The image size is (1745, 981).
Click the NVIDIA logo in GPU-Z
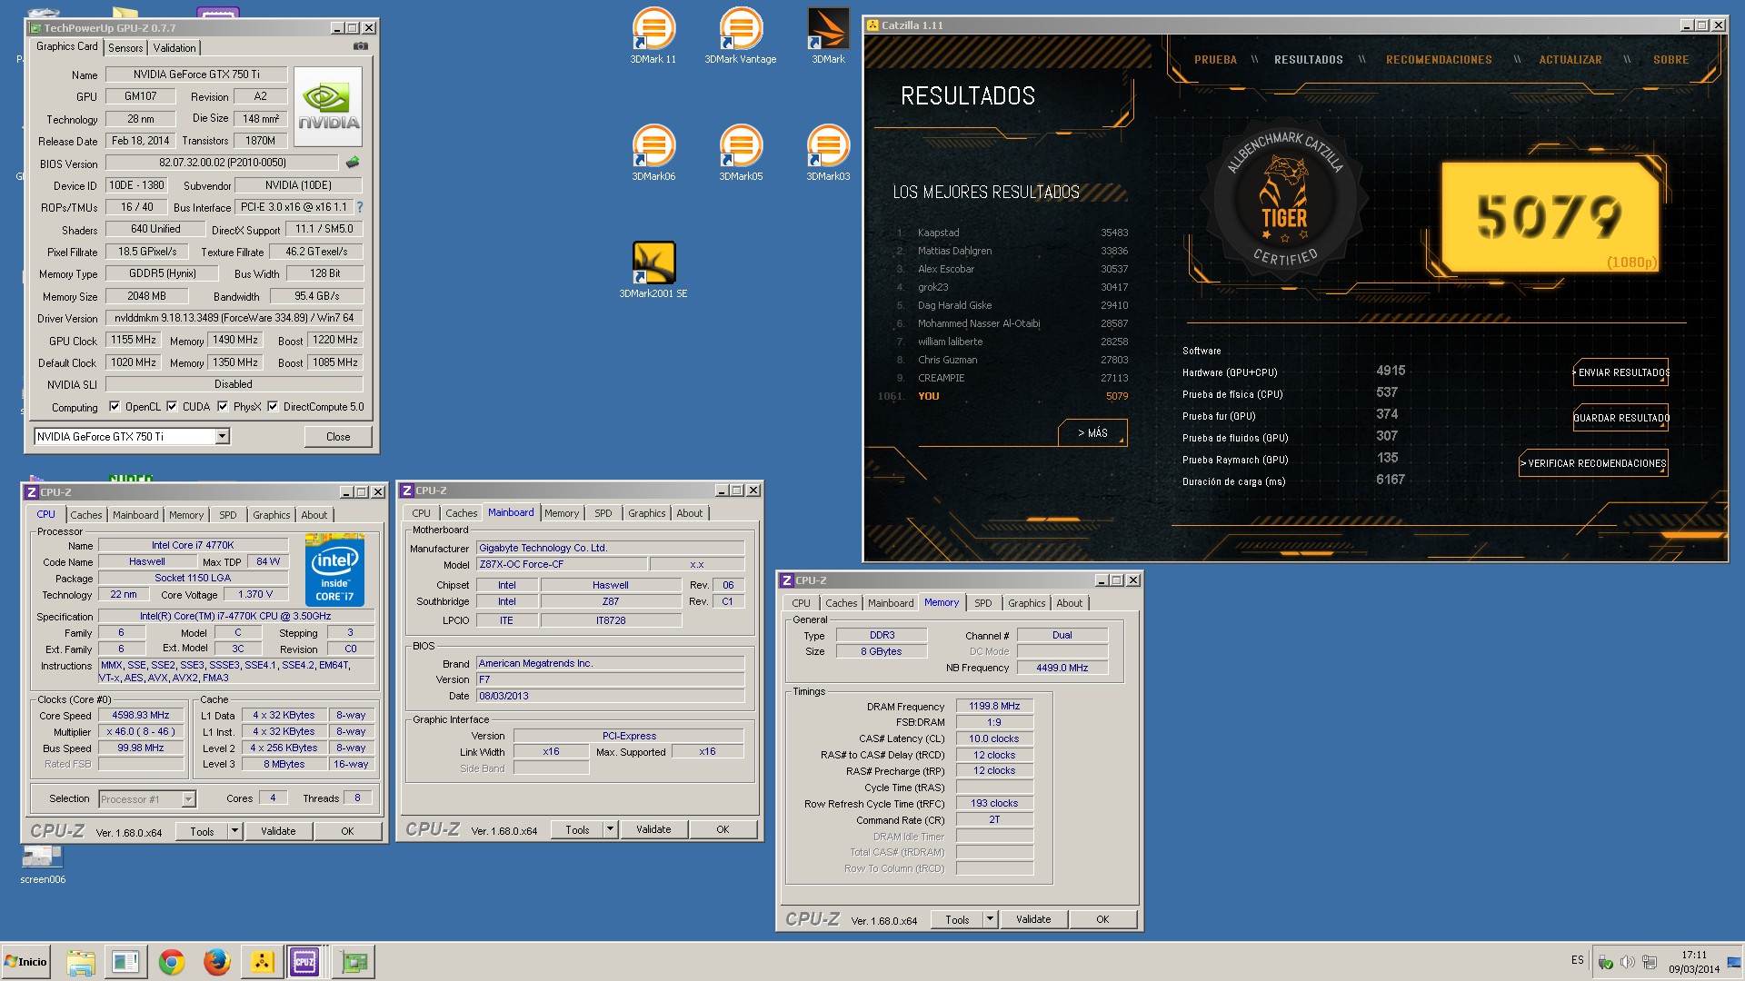(328, 106)
